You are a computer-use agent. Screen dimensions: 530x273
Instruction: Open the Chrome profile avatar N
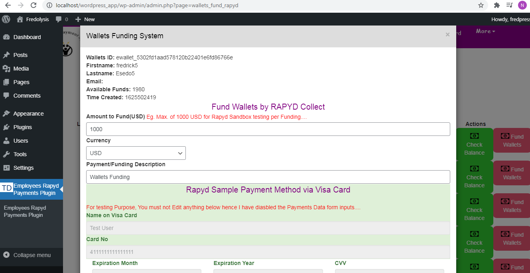522,6
